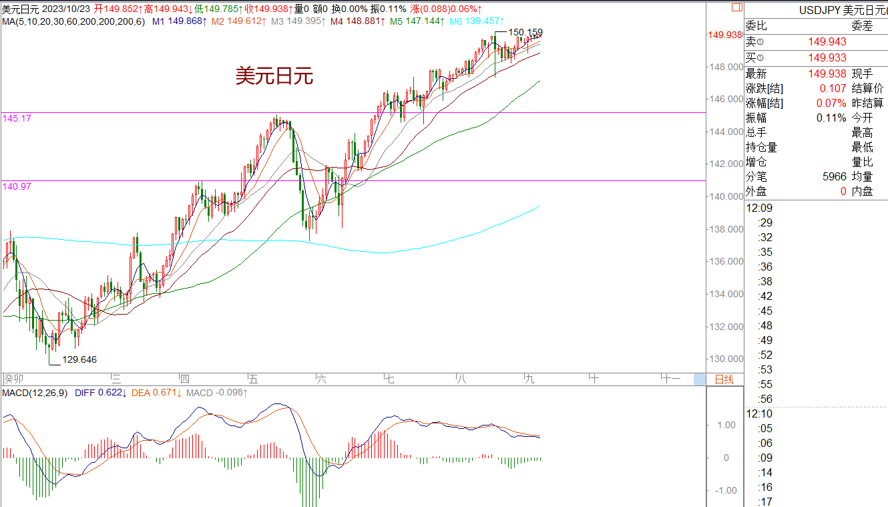Click the blue button right of 十一

(699, 379)
